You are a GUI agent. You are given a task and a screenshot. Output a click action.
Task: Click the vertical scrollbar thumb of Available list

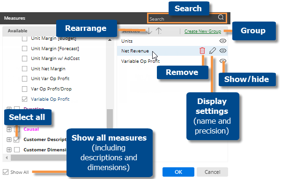coord(110,119)
